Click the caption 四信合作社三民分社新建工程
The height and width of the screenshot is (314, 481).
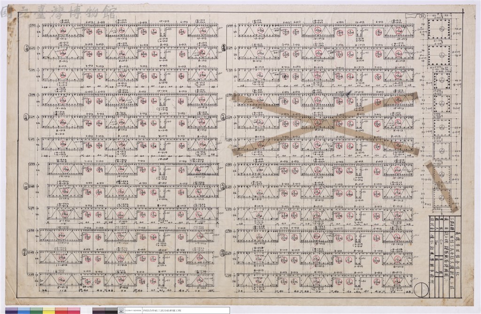tap(163, 311)
